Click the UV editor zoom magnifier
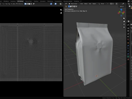The image size is (132, 99). (61, 10)
